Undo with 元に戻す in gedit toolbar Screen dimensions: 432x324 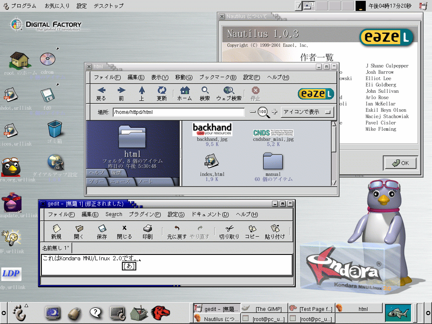[177, 232]
